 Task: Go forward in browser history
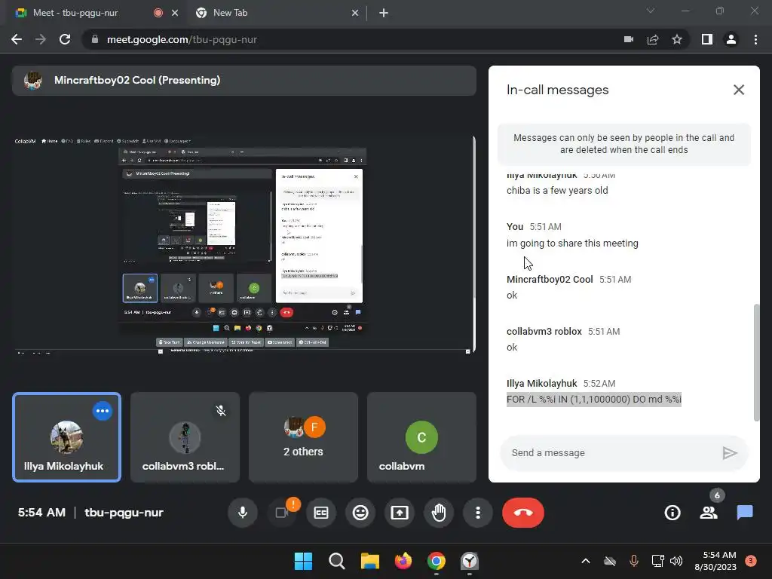coord(41,39)
